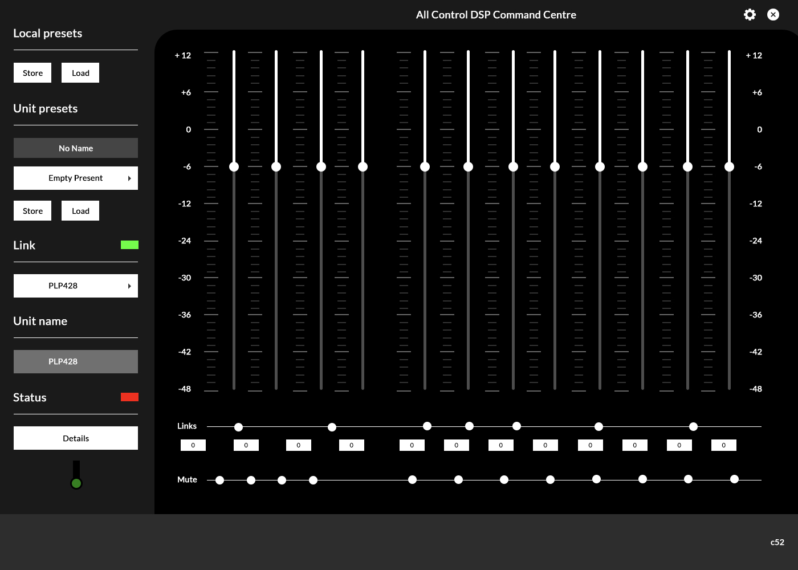Toggle the leftmost Links switch
This screenshot has height=570, width=798.
[238, 427]
